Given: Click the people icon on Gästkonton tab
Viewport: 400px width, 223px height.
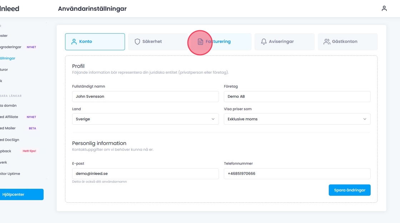Looking at the screenshot, I should pyautogui.click(x=327, y=42).
